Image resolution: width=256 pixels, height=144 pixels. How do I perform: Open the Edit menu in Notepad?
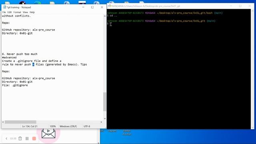click(x=10, y=12)
